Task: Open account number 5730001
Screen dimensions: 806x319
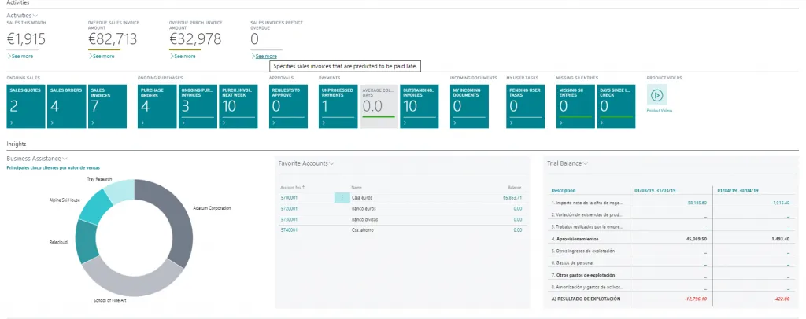Action: [x=289, y=219]
